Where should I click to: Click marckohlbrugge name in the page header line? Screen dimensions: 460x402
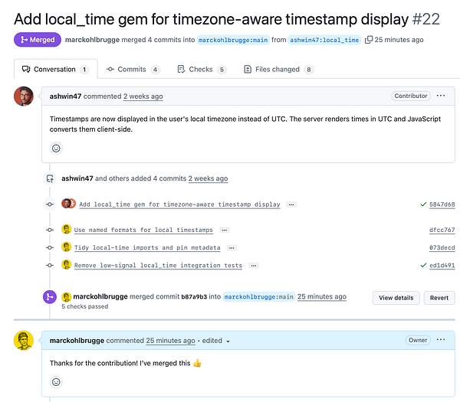pyautogui.click(x=92, y=40)
